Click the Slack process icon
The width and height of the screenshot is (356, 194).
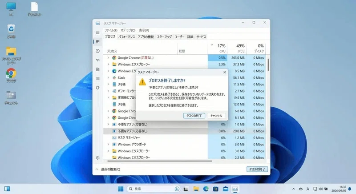[x=114, y=78]
